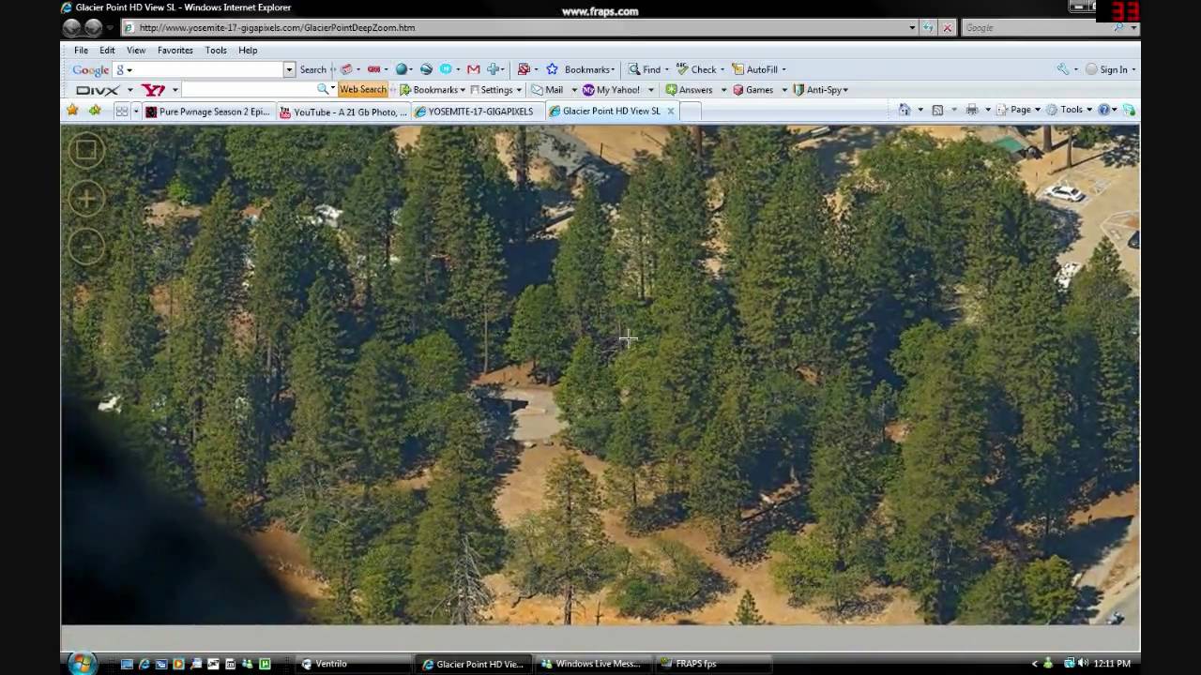Screen dimensions: 1201x675
Task: Go forward with the browser forward arrow
Action: pyautogui.click(x=94, y=27)
